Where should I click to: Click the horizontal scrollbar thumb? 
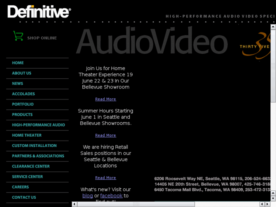coord(136,204)
